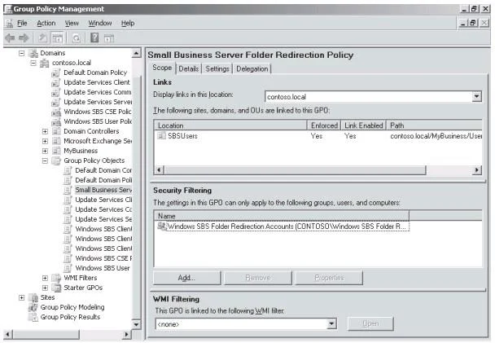Click the Sites node icon
Screen dimensions: 495x343
click(x=33, y=297)
